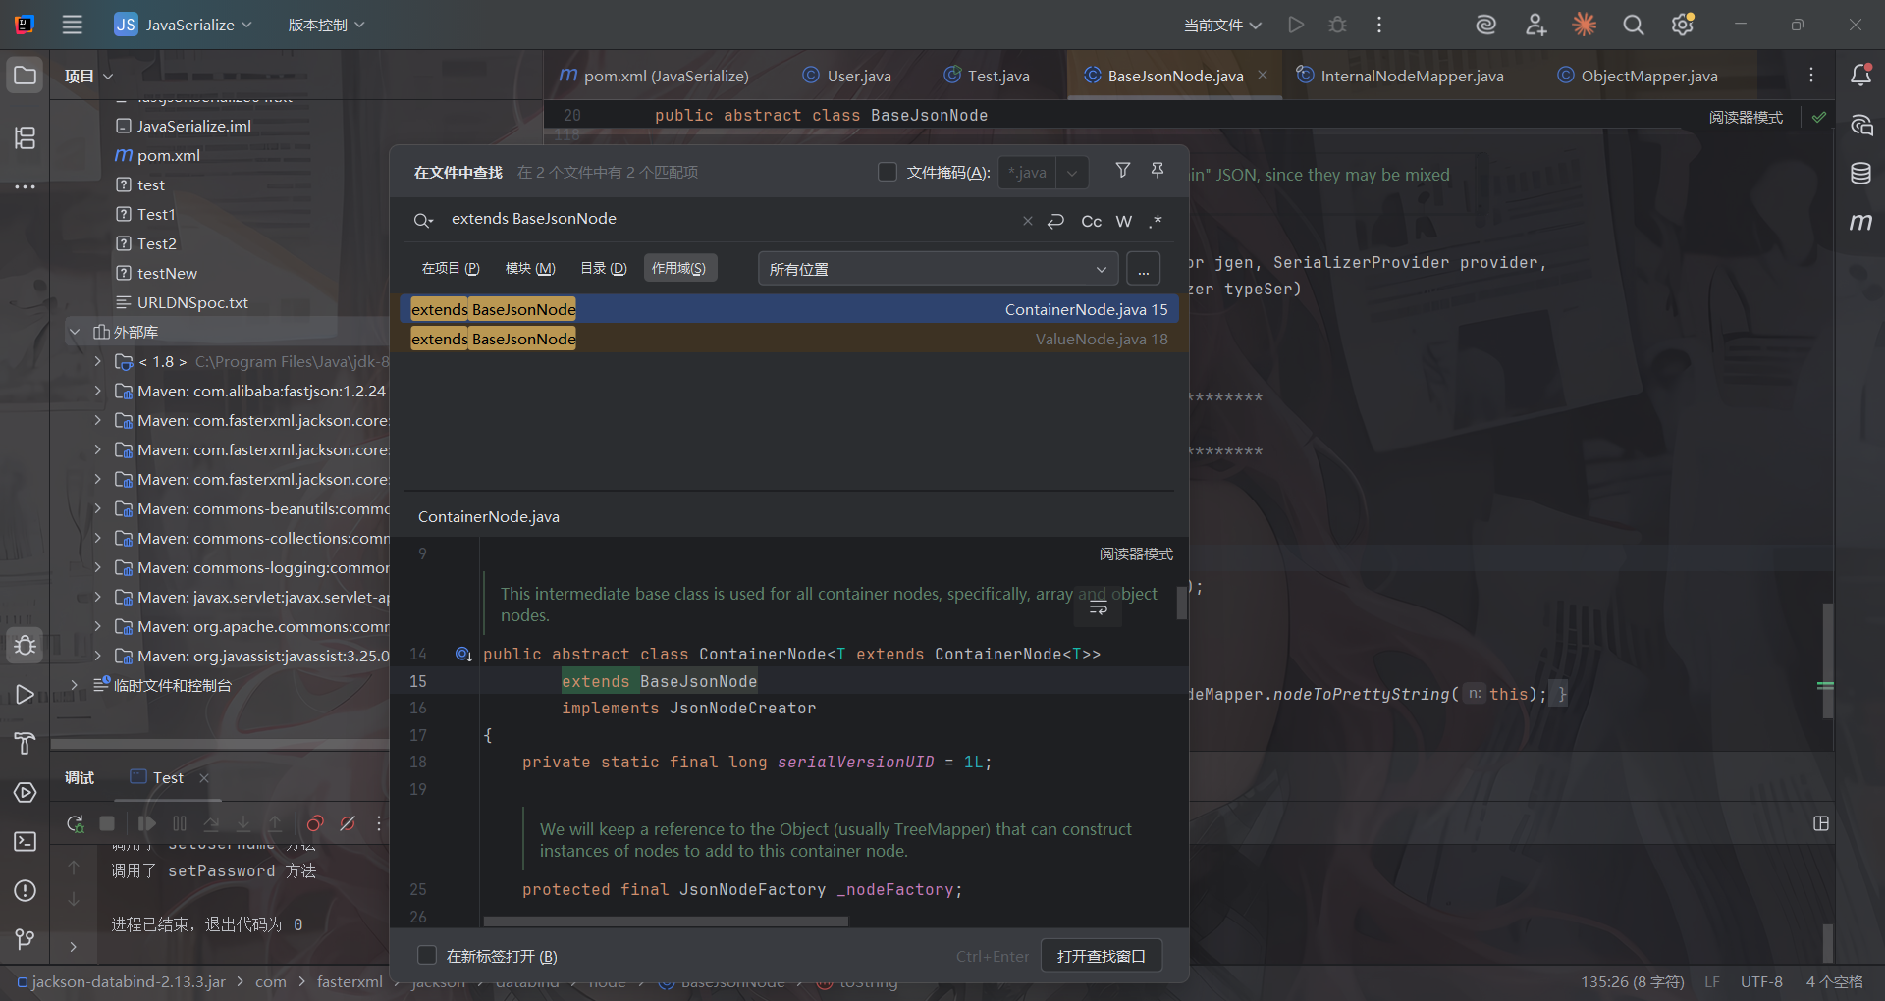Open the Maven tool window

(x=1860, y=223)
